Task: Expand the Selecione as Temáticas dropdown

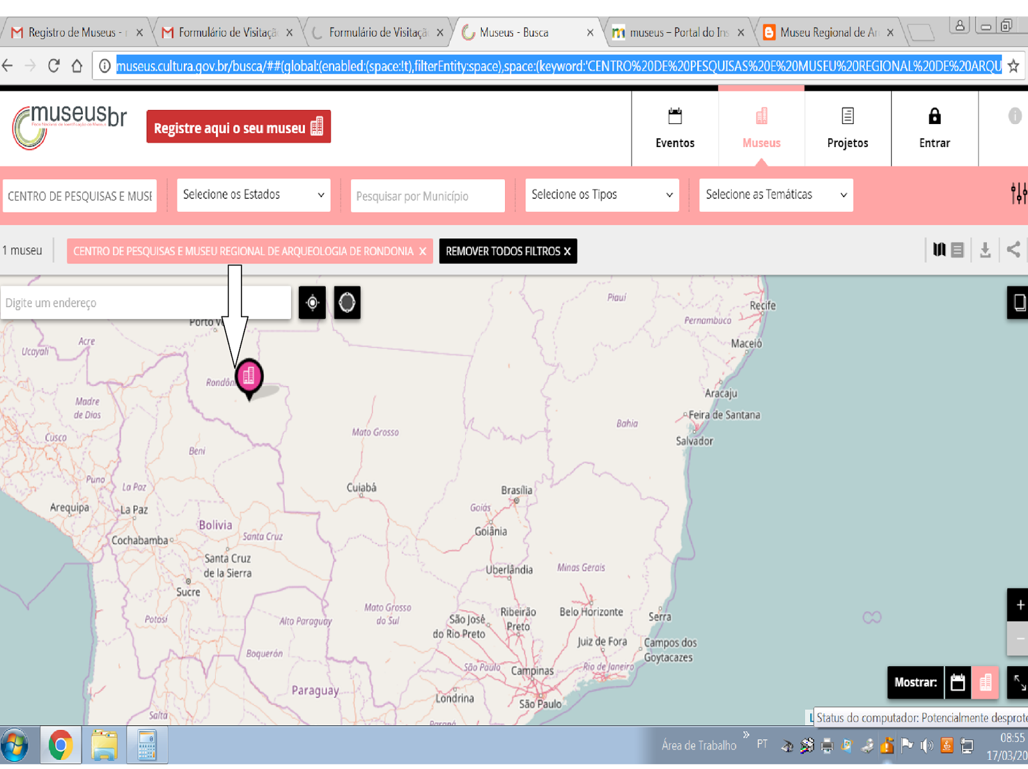Action: click(776, 195)
